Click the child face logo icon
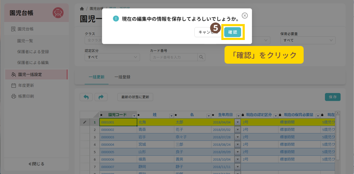Viewport: 354px width, 174px height. tap(58, 13)
